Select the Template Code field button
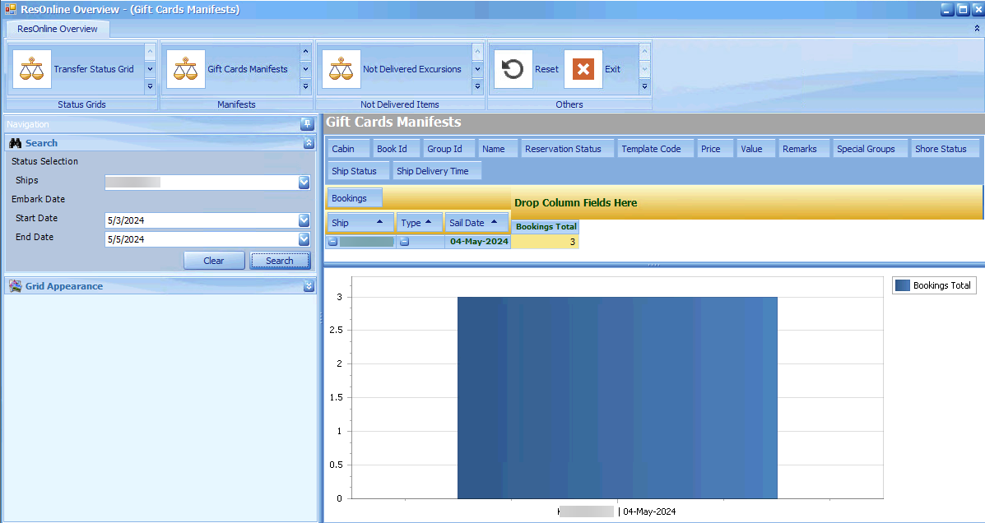 [656, 149]
